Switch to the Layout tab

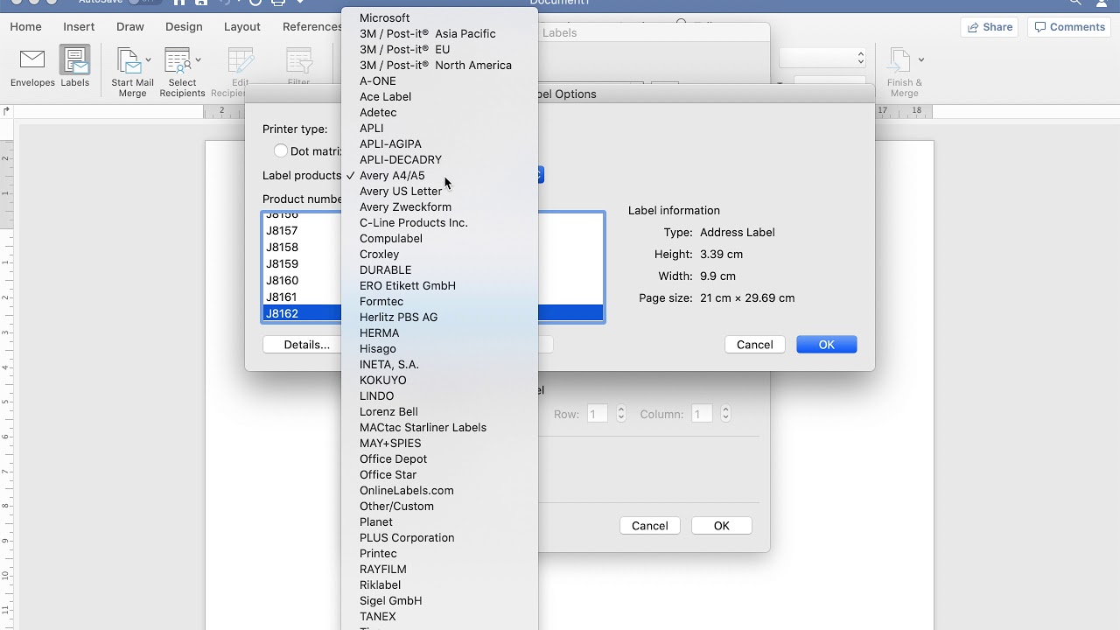pyautogui.click(x=242, y=27)
